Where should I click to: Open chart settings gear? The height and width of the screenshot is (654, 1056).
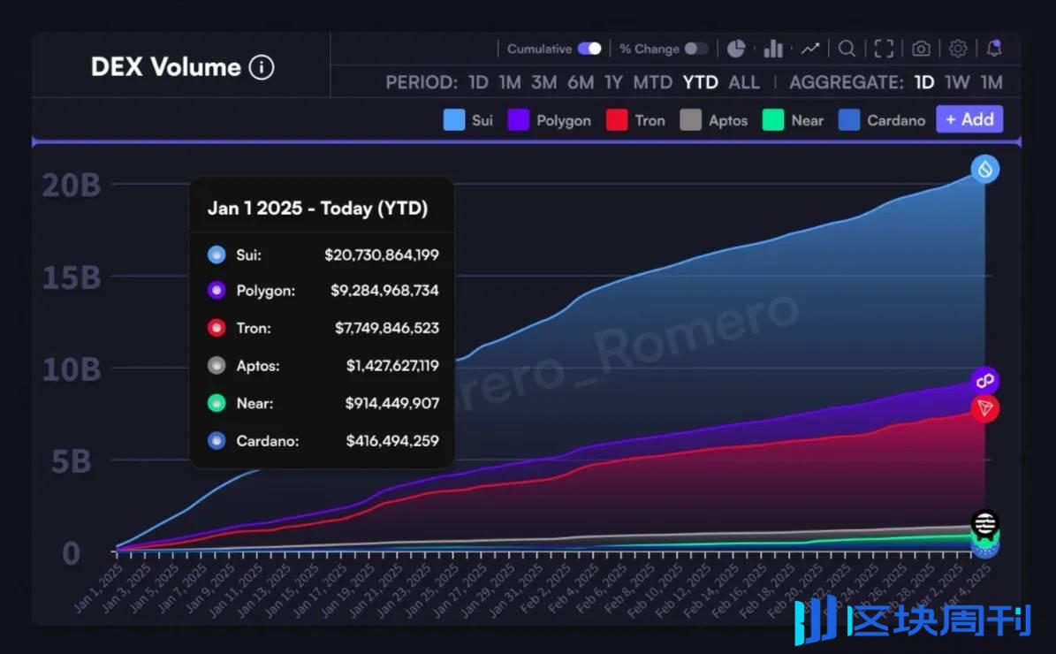(958, 49)
